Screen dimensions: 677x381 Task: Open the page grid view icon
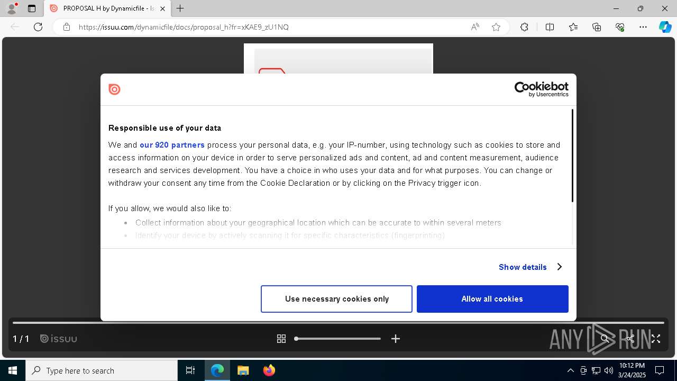point(281,339)
